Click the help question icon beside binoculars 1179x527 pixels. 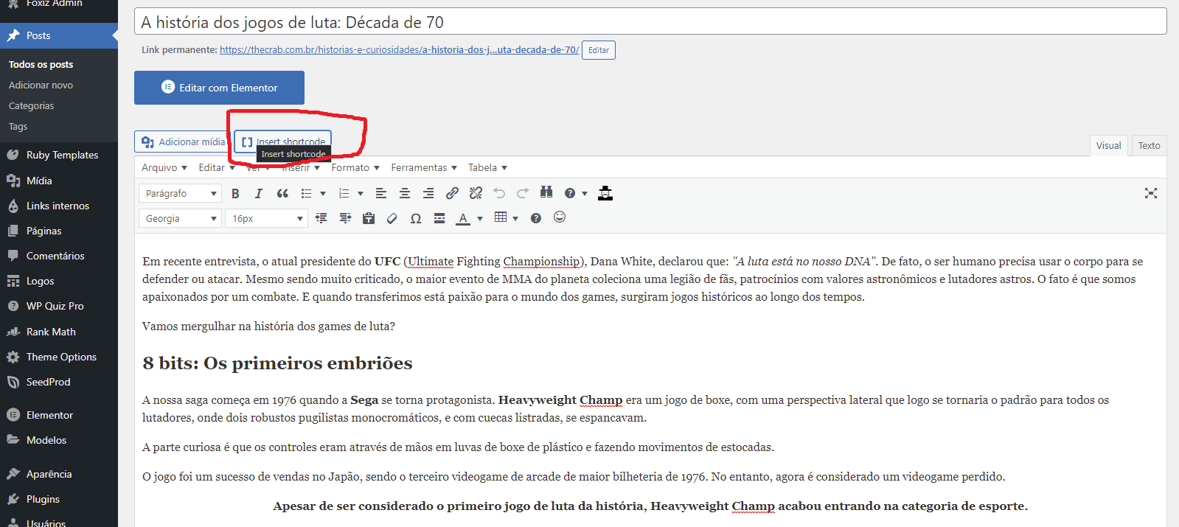point(570,194)
